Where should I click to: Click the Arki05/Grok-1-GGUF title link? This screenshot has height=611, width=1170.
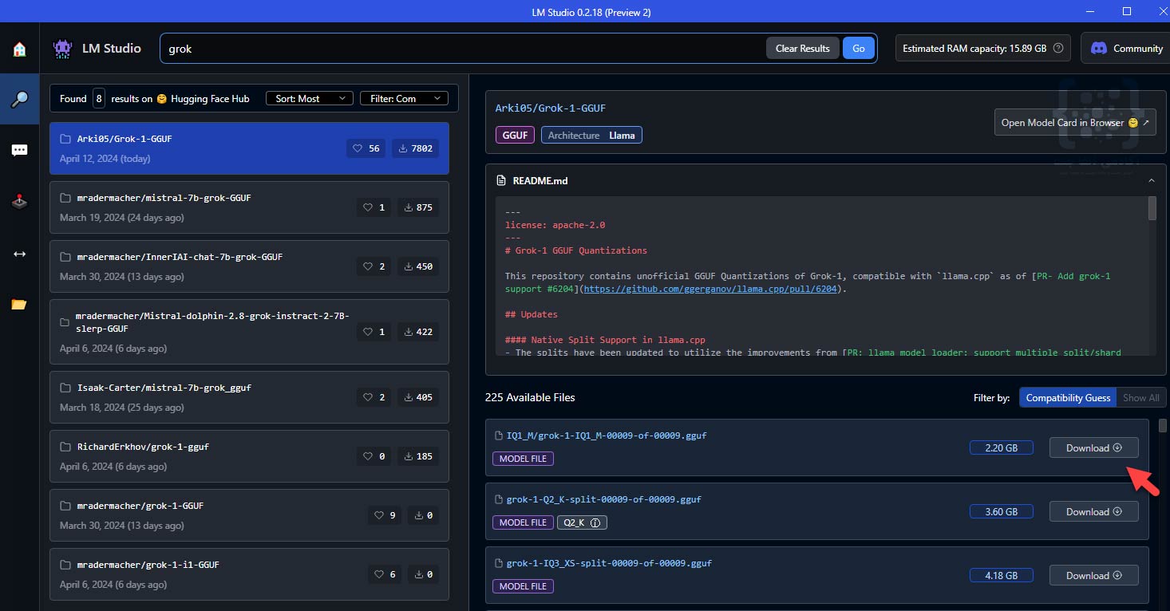pos(550,108)
